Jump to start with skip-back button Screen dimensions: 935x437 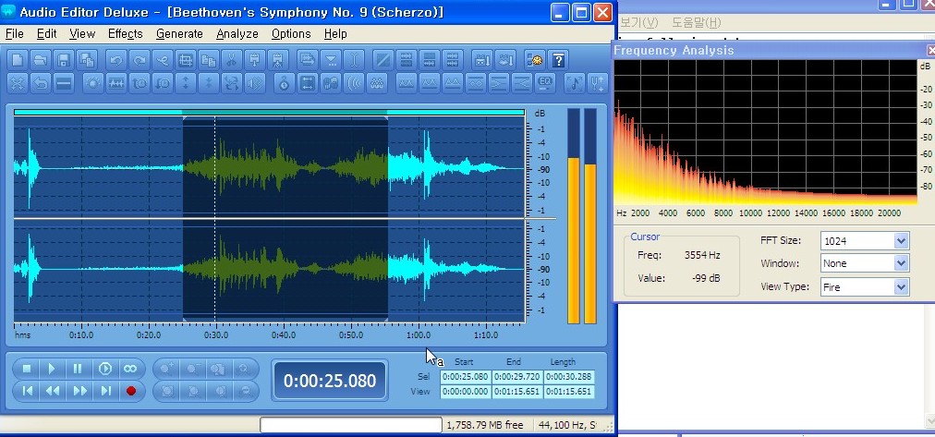point(26,391)
